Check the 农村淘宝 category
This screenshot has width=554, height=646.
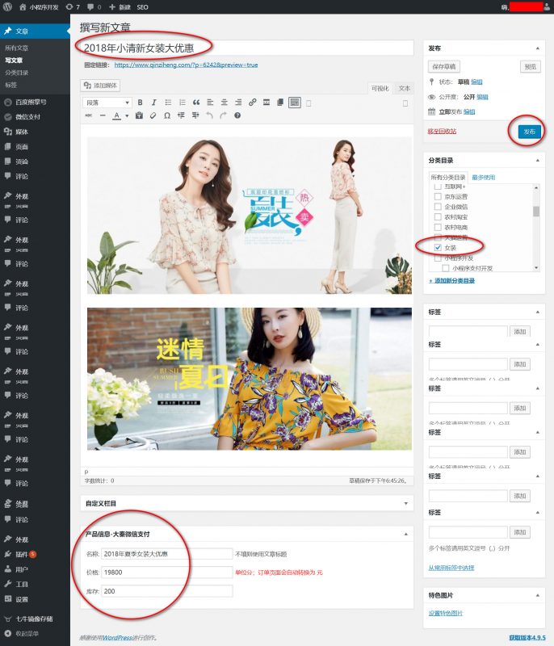click(x=438, y=217)
